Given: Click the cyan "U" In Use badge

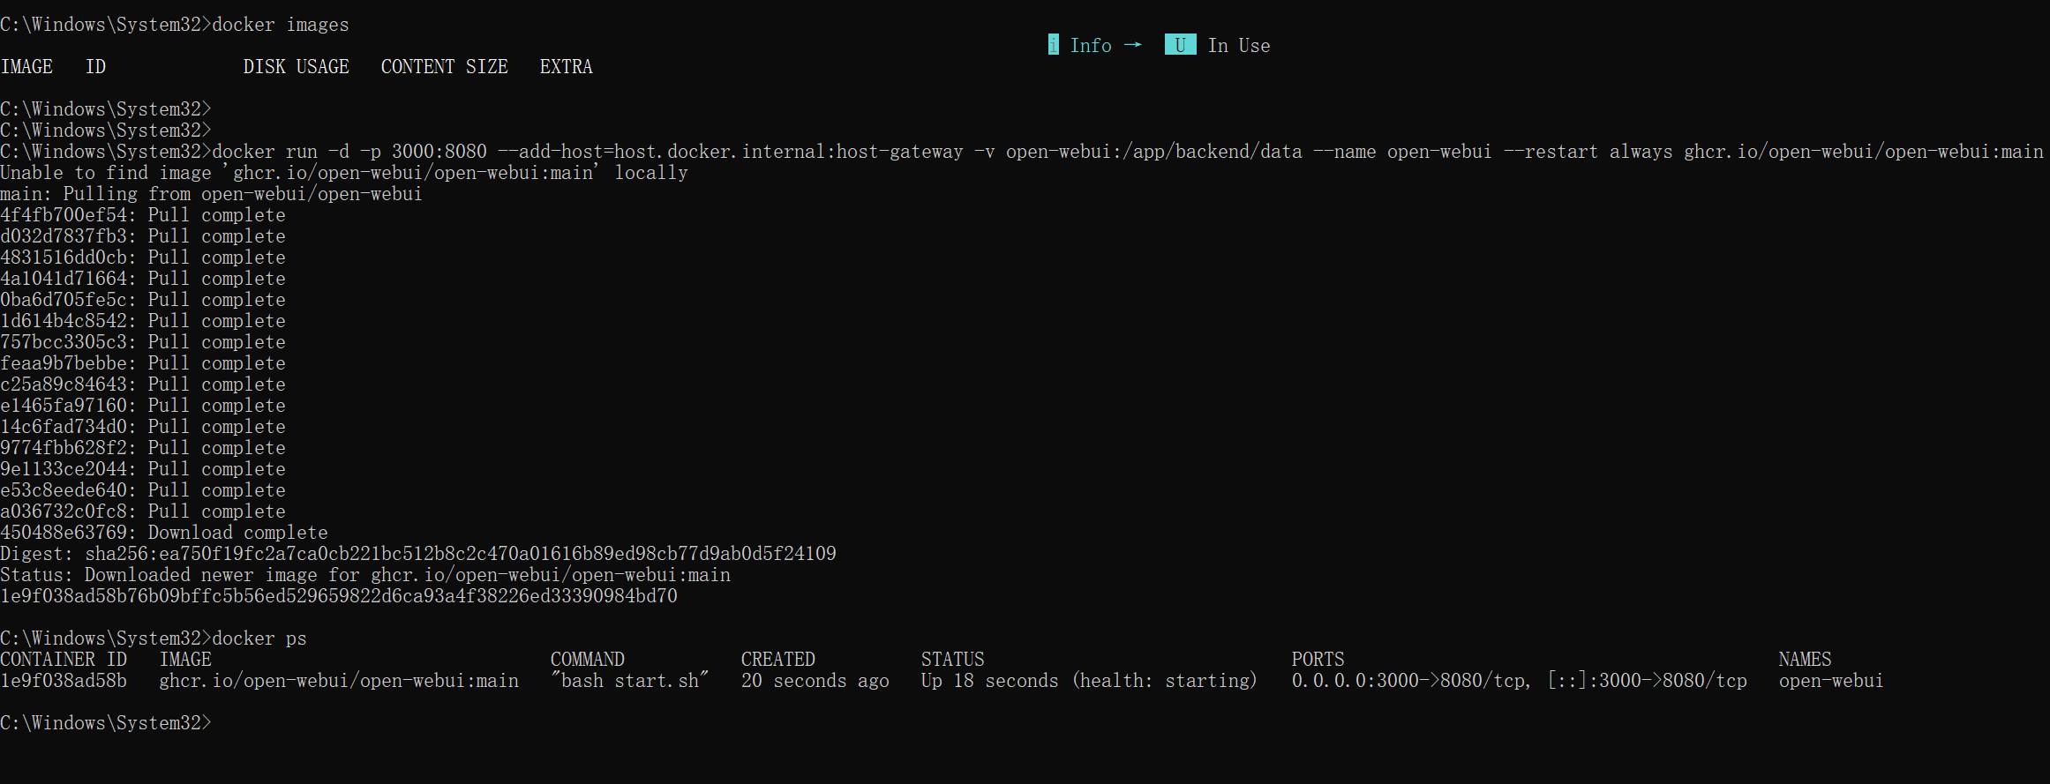Looking at the screenshot, I should (1180, 45).
